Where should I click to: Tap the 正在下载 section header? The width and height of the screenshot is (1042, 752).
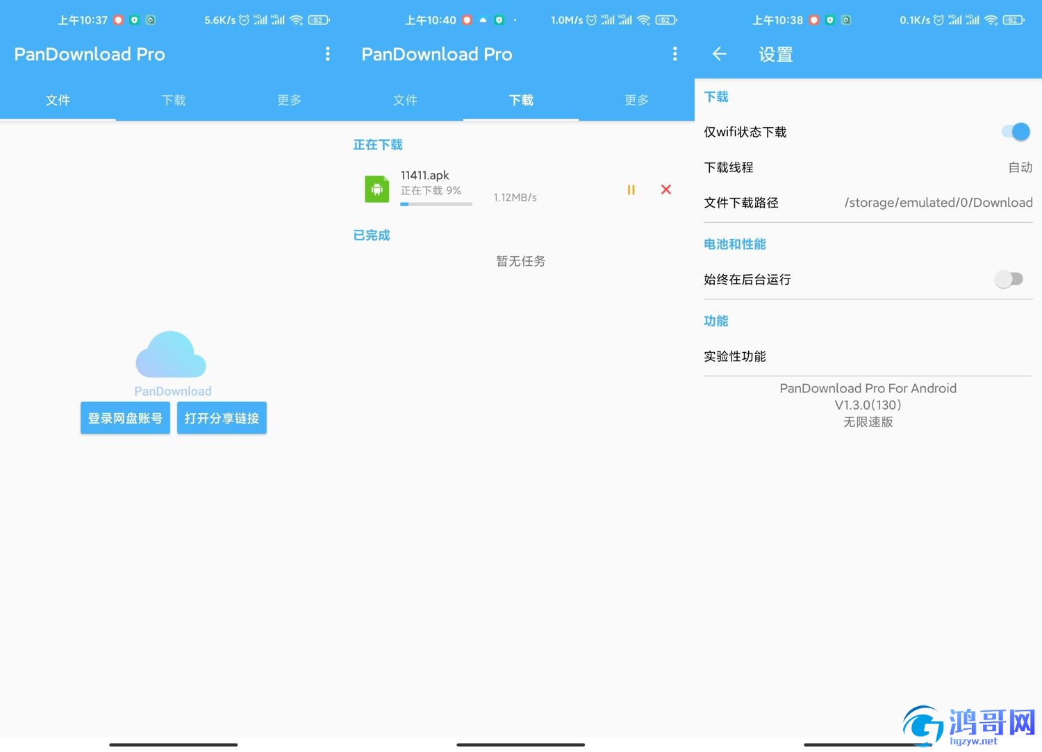point(378,144)
